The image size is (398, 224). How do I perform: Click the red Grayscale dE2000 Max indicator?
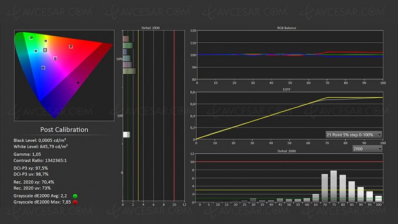75,202
